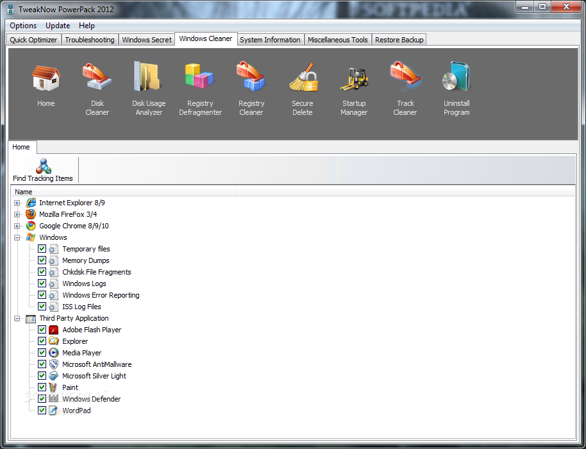Switch to the Miscellaneous Tools tab

coord(338,40)
